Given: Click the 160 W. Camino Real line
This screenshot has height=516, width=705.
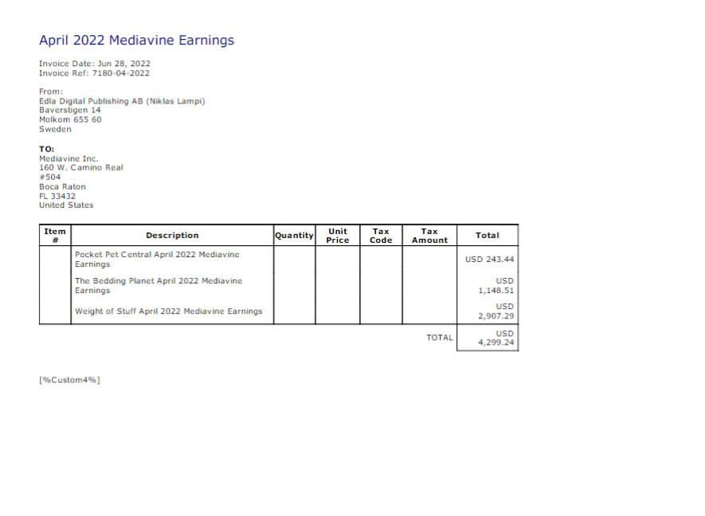Looking at the screenshot, I should click(x=81, y=168).
